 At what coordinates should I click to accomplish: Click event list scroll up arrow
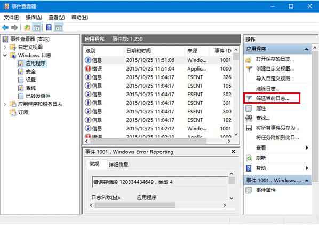coord(236,50)
